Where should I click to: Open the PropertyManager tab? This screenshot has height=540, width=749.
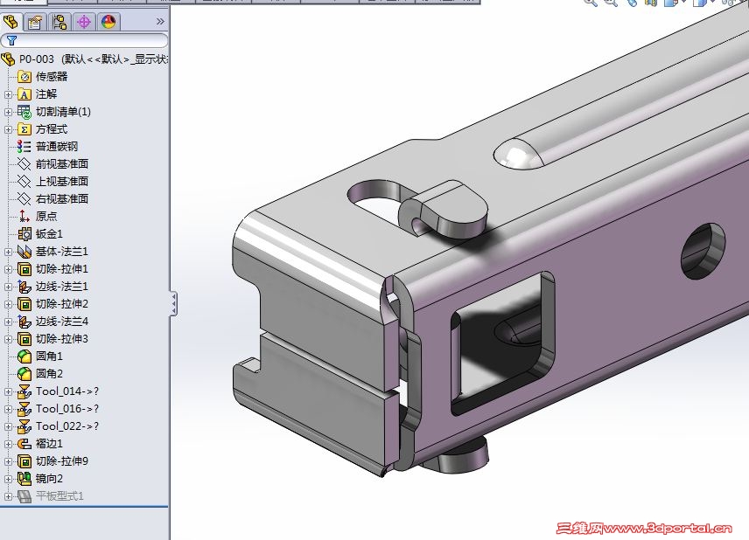click(x=35, y=22)
